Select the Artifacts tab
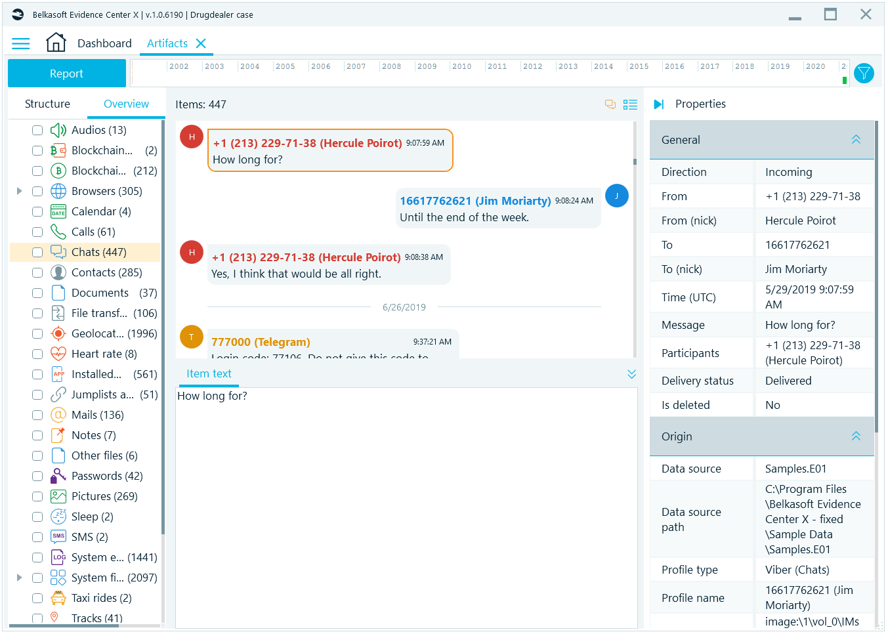This screenshot has height=634, width=888. pos(167,43)
